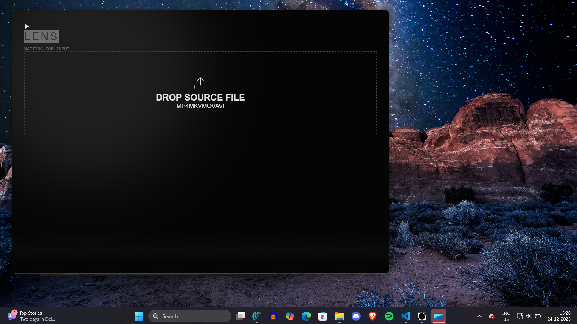577x324 pixels.
Task: Click the LENS title text
Action: [x=41, y=36]
